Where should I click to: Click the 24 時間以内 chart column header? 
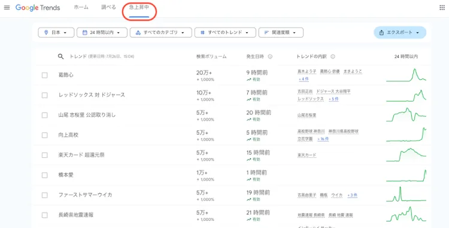click(x=406, y=57)
